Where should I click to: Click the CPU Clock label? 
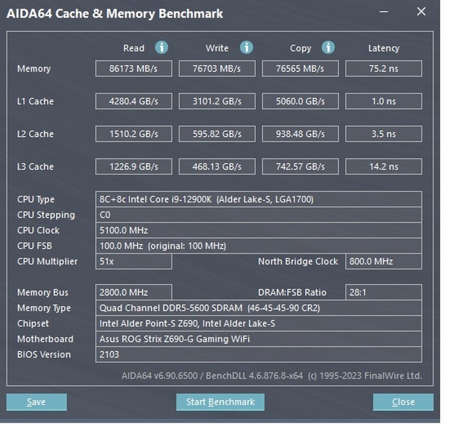point(39,230)
